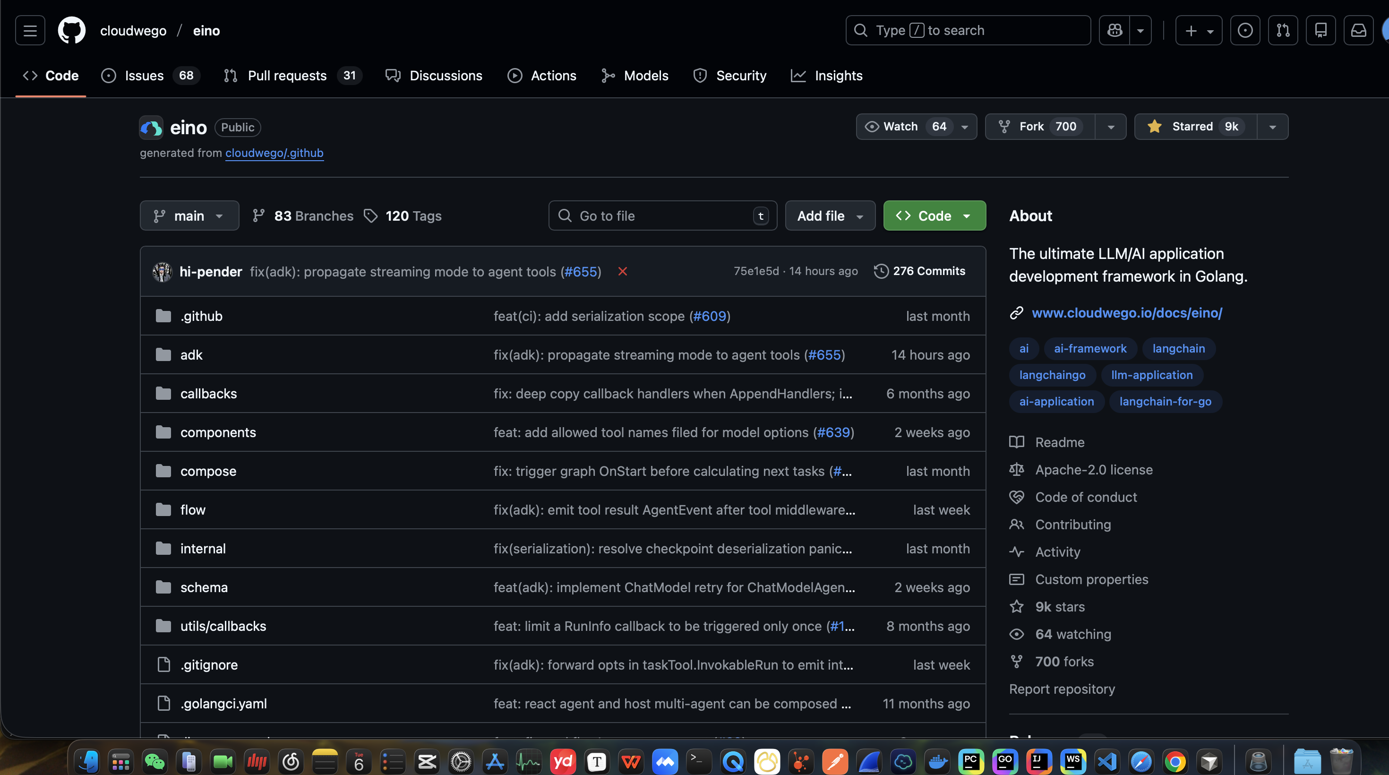Click the GitHub Octocat logo
The image size is (1389, 775).
click(72, 31)
